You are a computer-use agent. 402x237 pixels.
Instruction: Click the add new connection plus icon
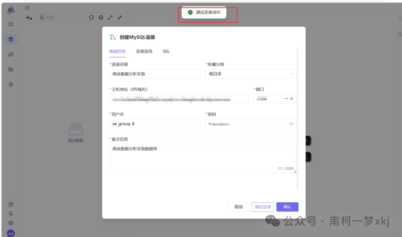29,18
